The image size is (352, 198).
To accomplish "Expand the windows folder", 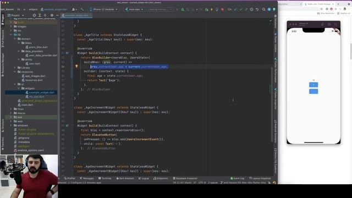I will 11,125.
